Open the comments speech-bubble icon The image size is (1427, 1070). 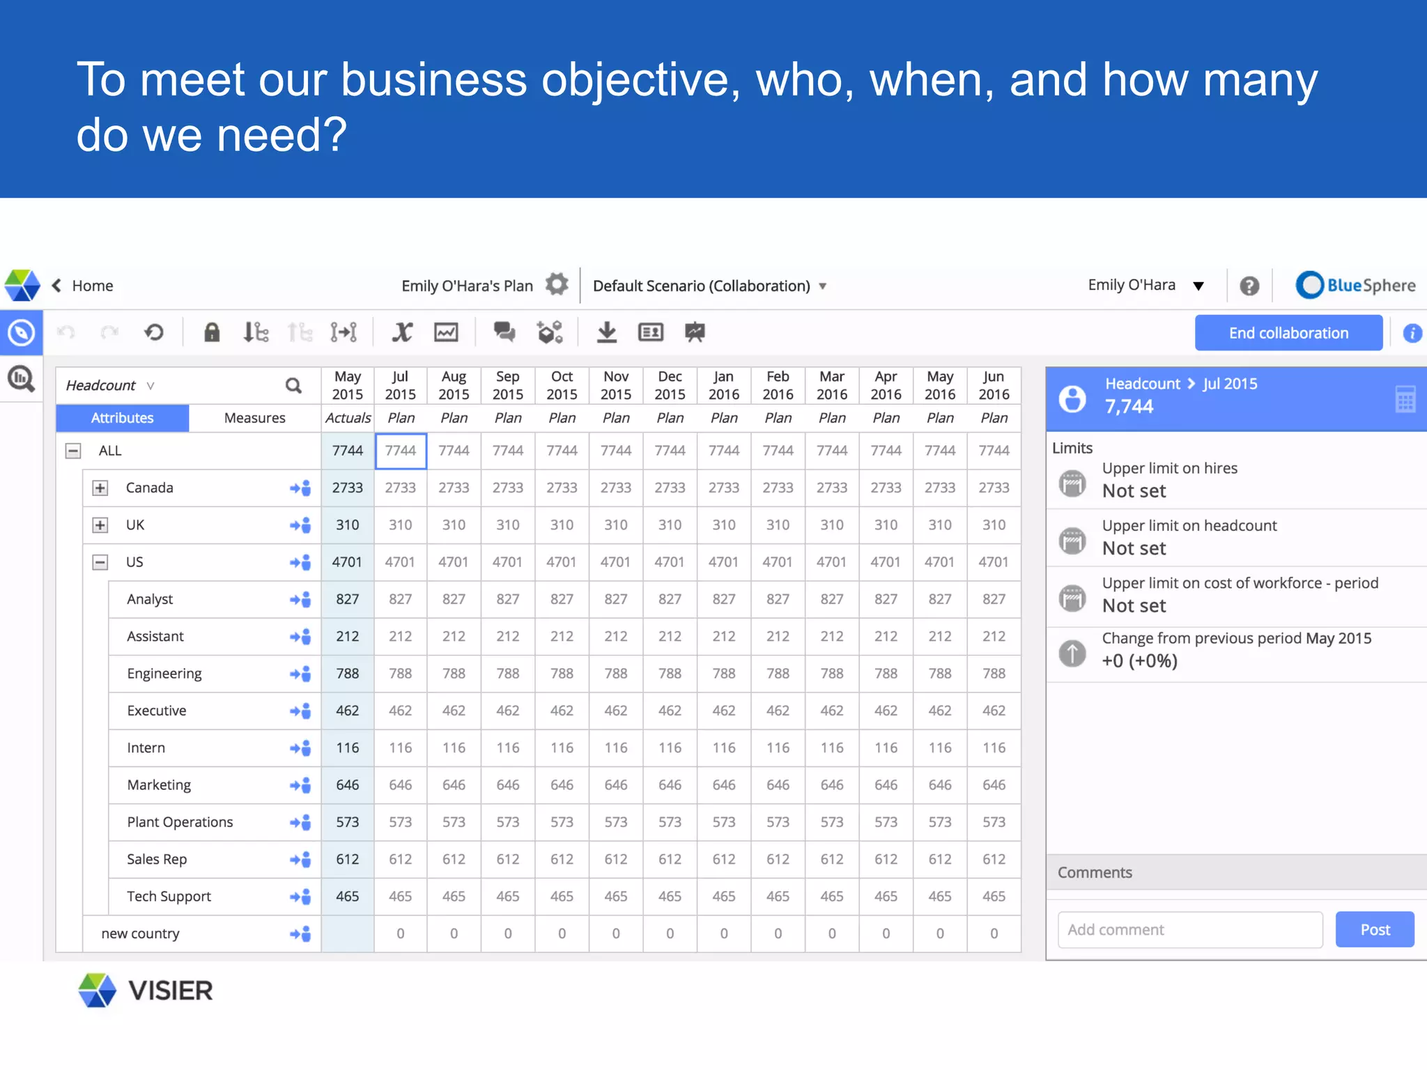coord(504,332)
